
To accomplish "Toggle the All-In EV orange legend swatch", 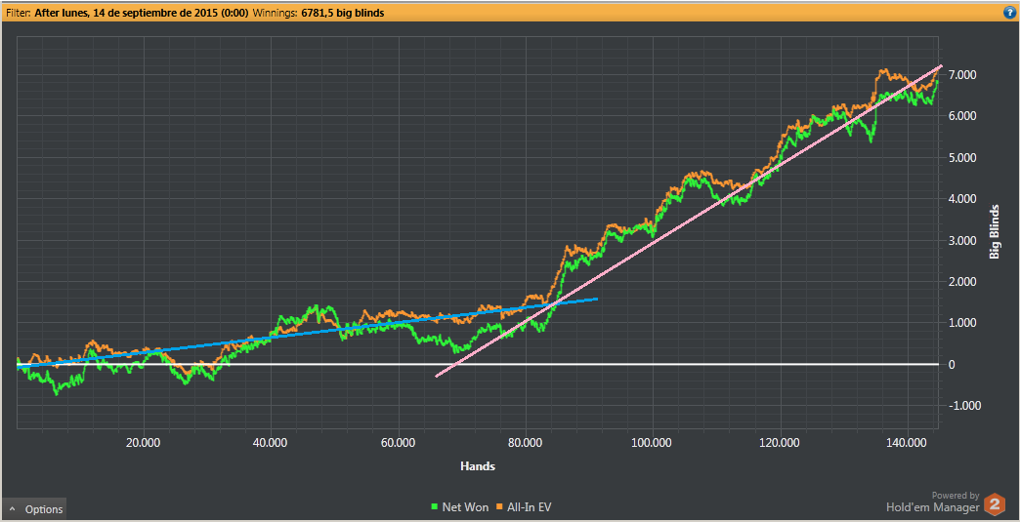I will [499, 506].
